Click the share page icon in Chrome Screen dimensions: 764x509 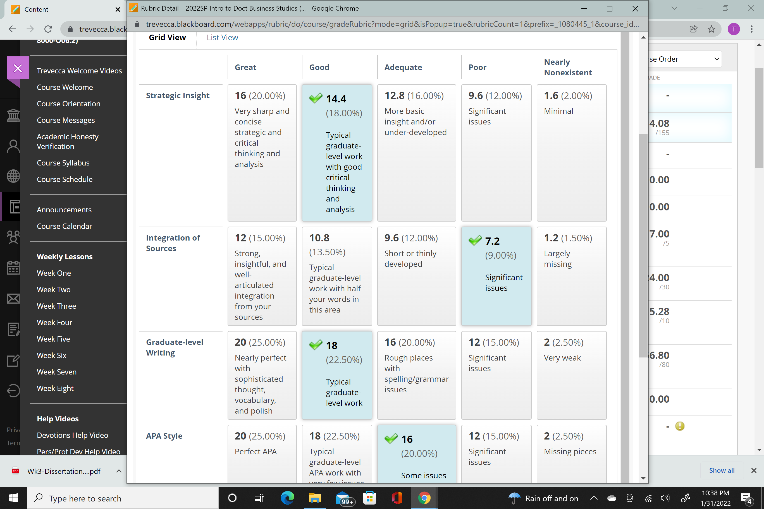pos(693,29)
